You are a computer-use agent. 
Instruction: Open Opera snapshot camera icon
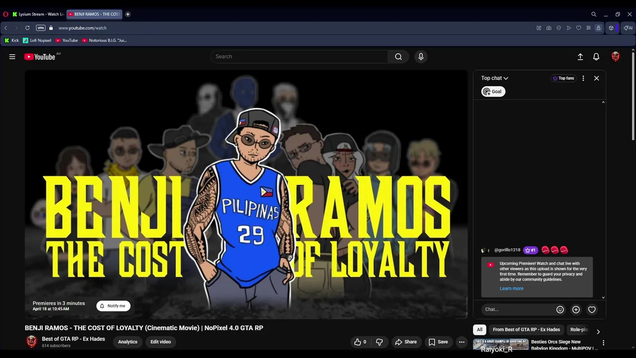click(x=549, y=28)
